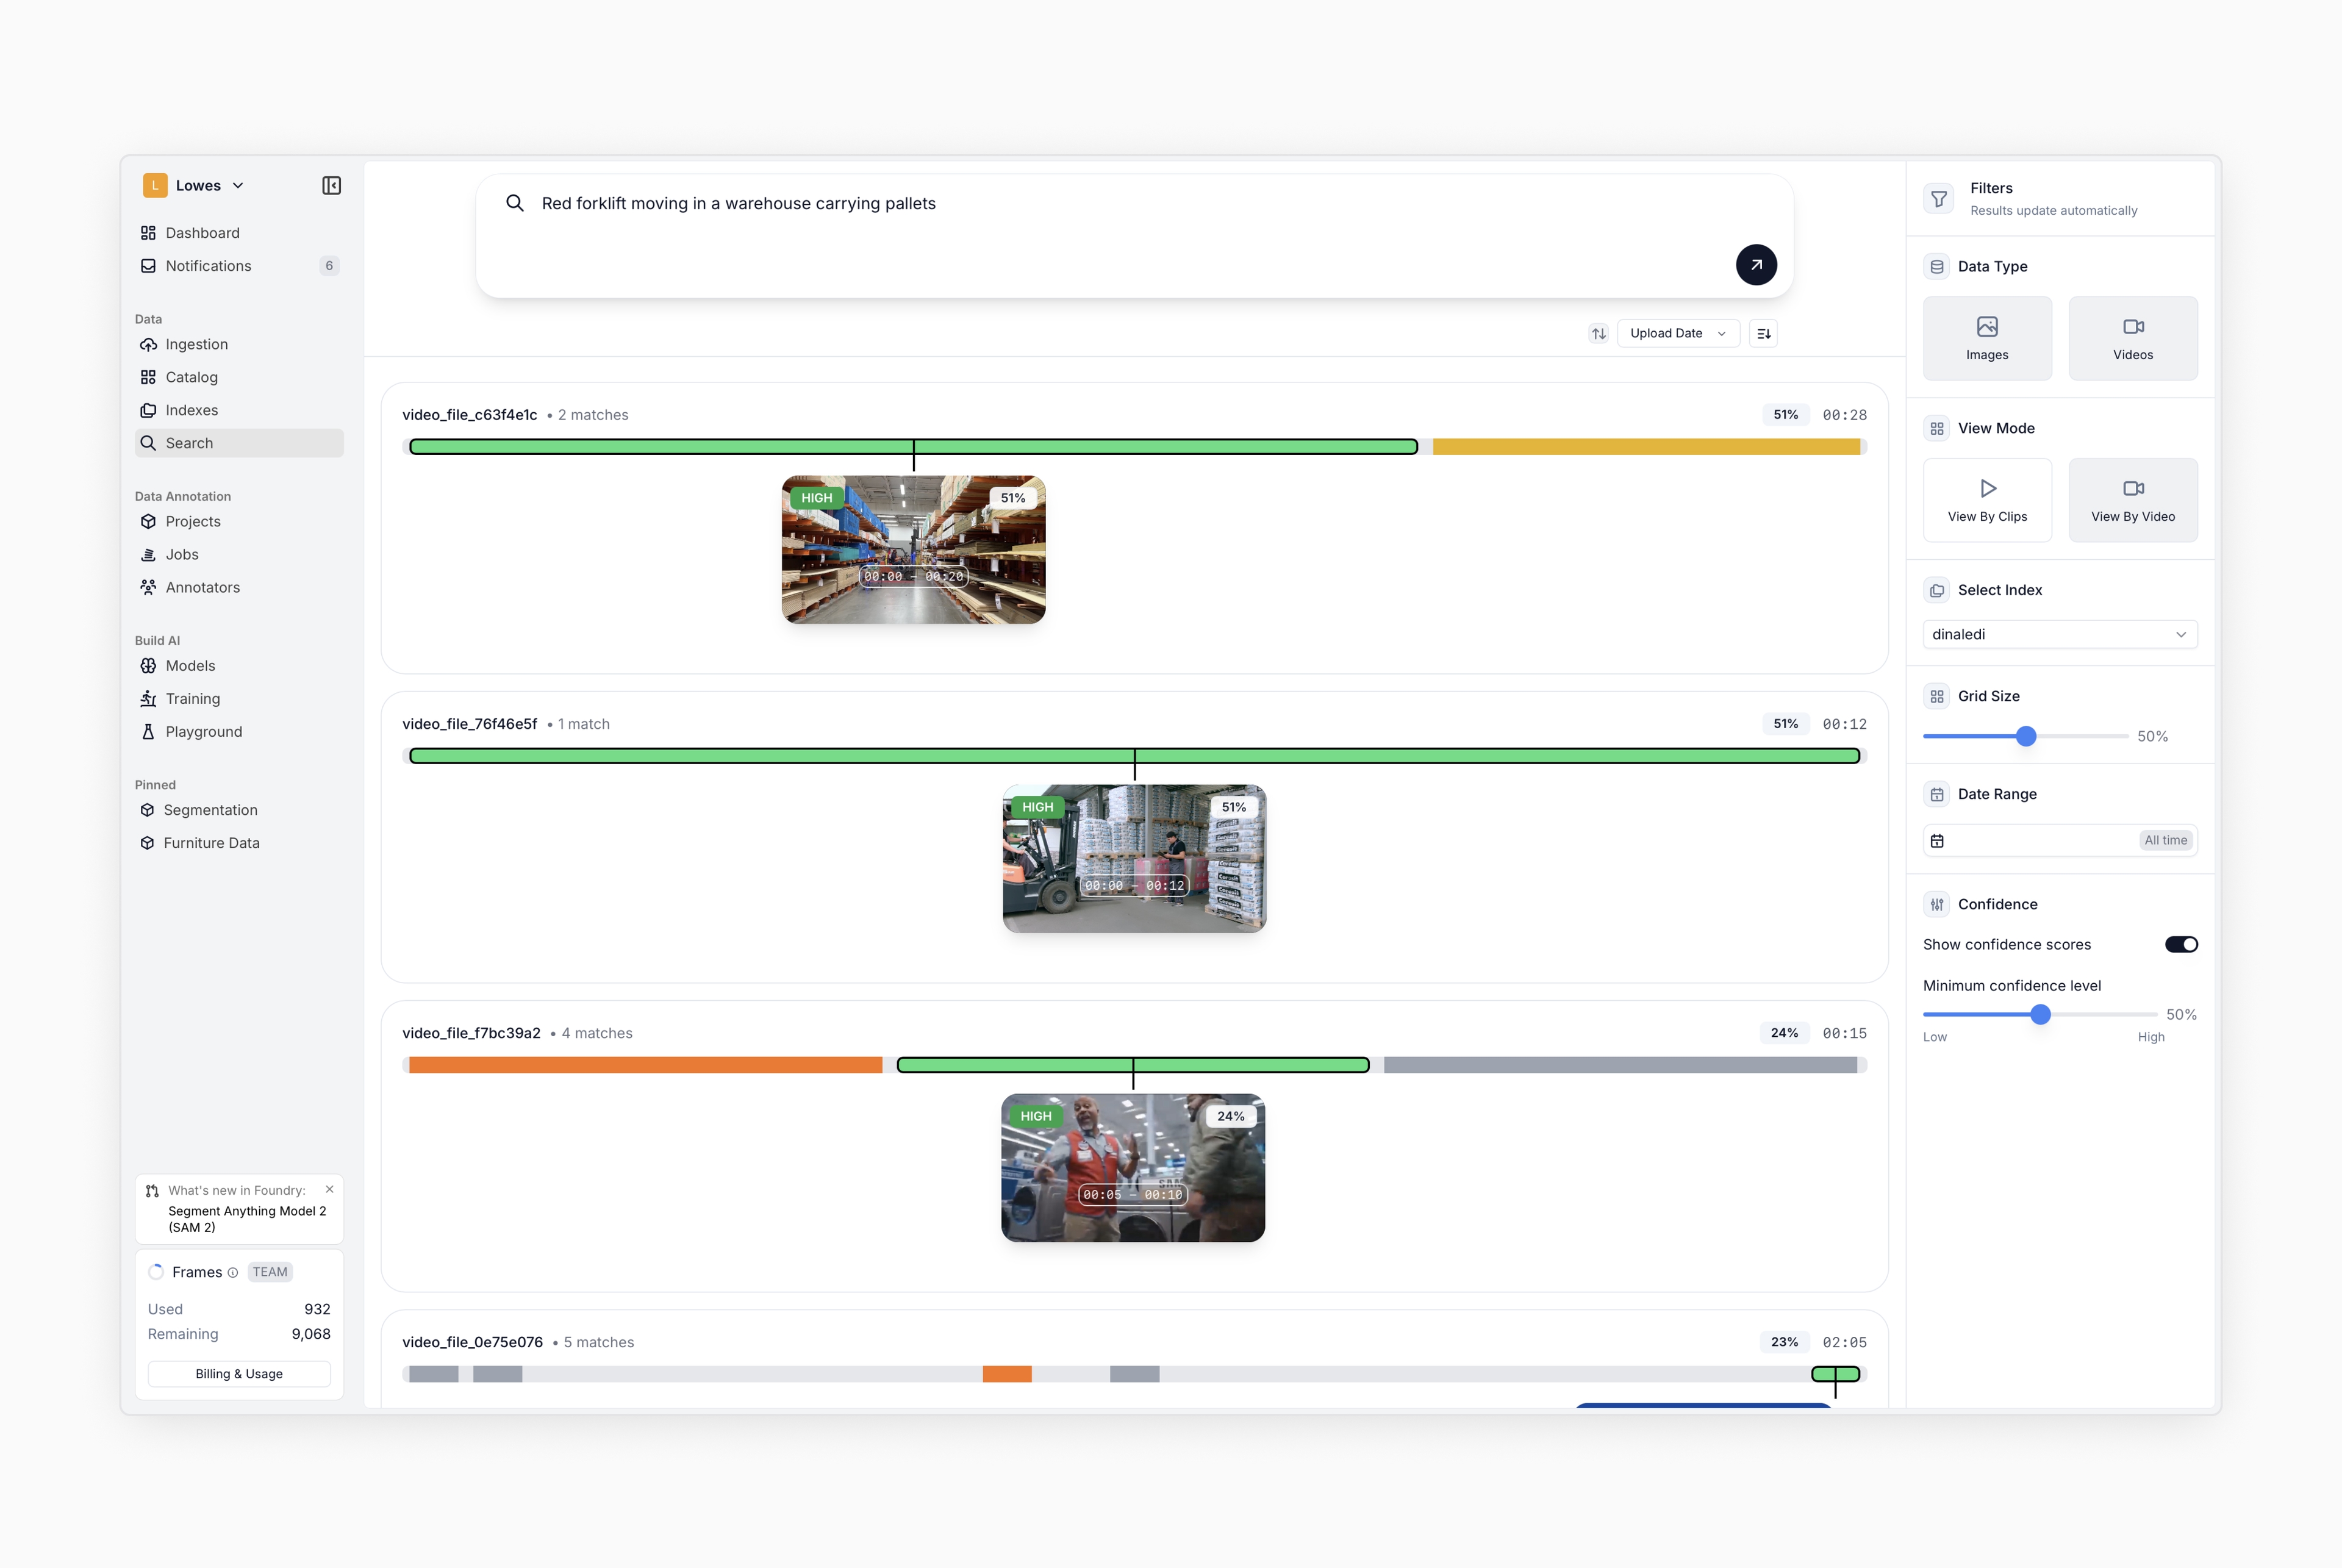This screenshot has width=2342, height=1568.
Task: Click orange segment on video_file_0e75e076 timeline
Action: (x=1007, y=1374)
